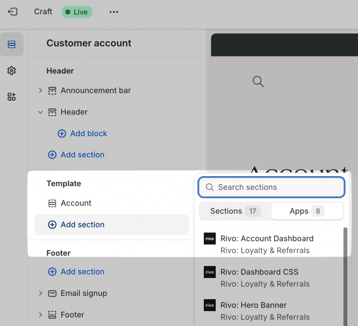This screenshot has width=358, height=326.
Task: Click the Footer section icon
Action: 52,315
